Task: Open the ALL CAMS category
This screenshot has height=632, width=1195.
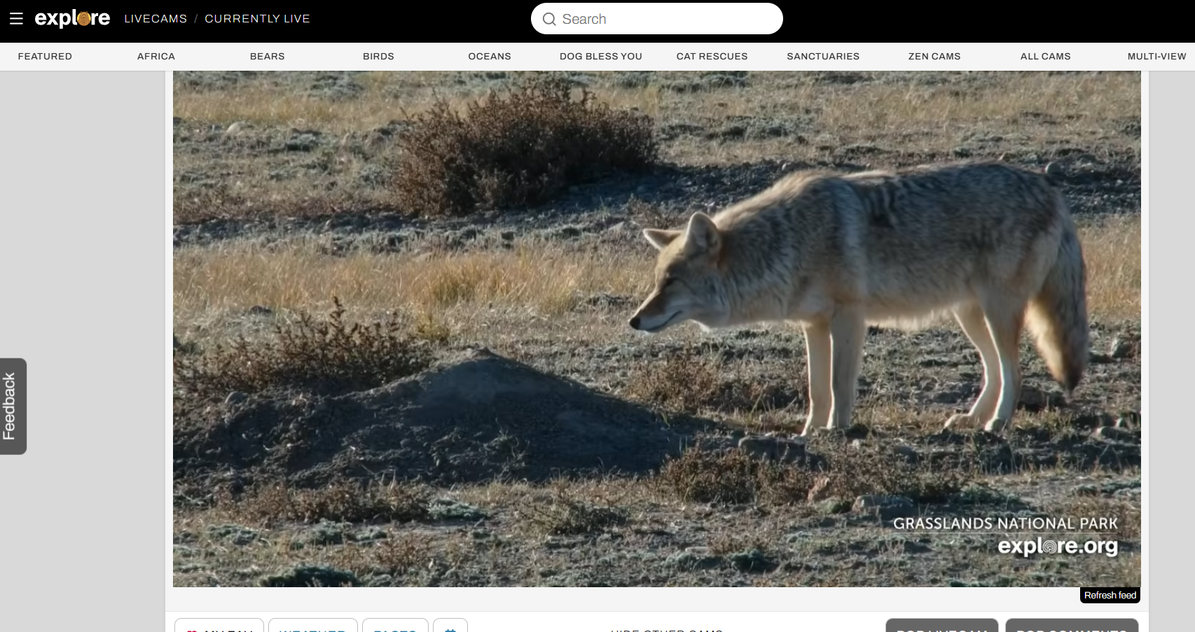Action: [x=1045, y=56]
